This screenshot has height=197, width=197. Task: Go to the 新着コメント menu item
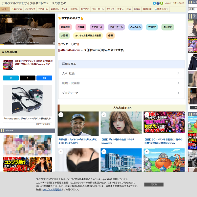[162, 9]
